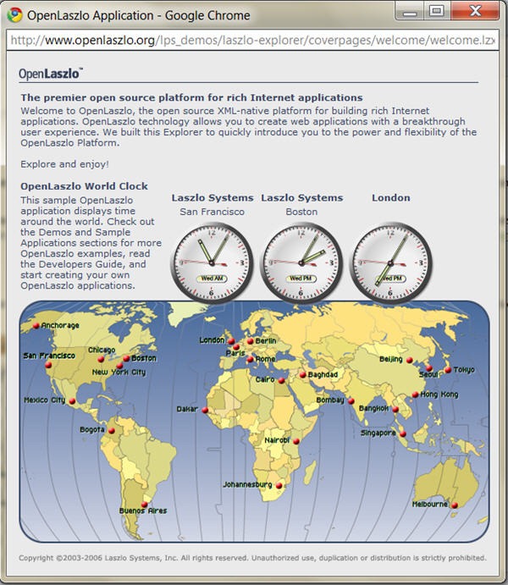Click the Anchorage city marker dot
The height and width of the screenshot is (585, 508).
[36, 325]
